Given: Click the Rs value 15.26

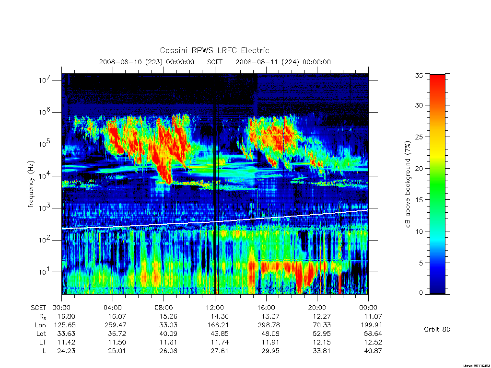Looking at the screenshot, I should (x=168, y=316).
